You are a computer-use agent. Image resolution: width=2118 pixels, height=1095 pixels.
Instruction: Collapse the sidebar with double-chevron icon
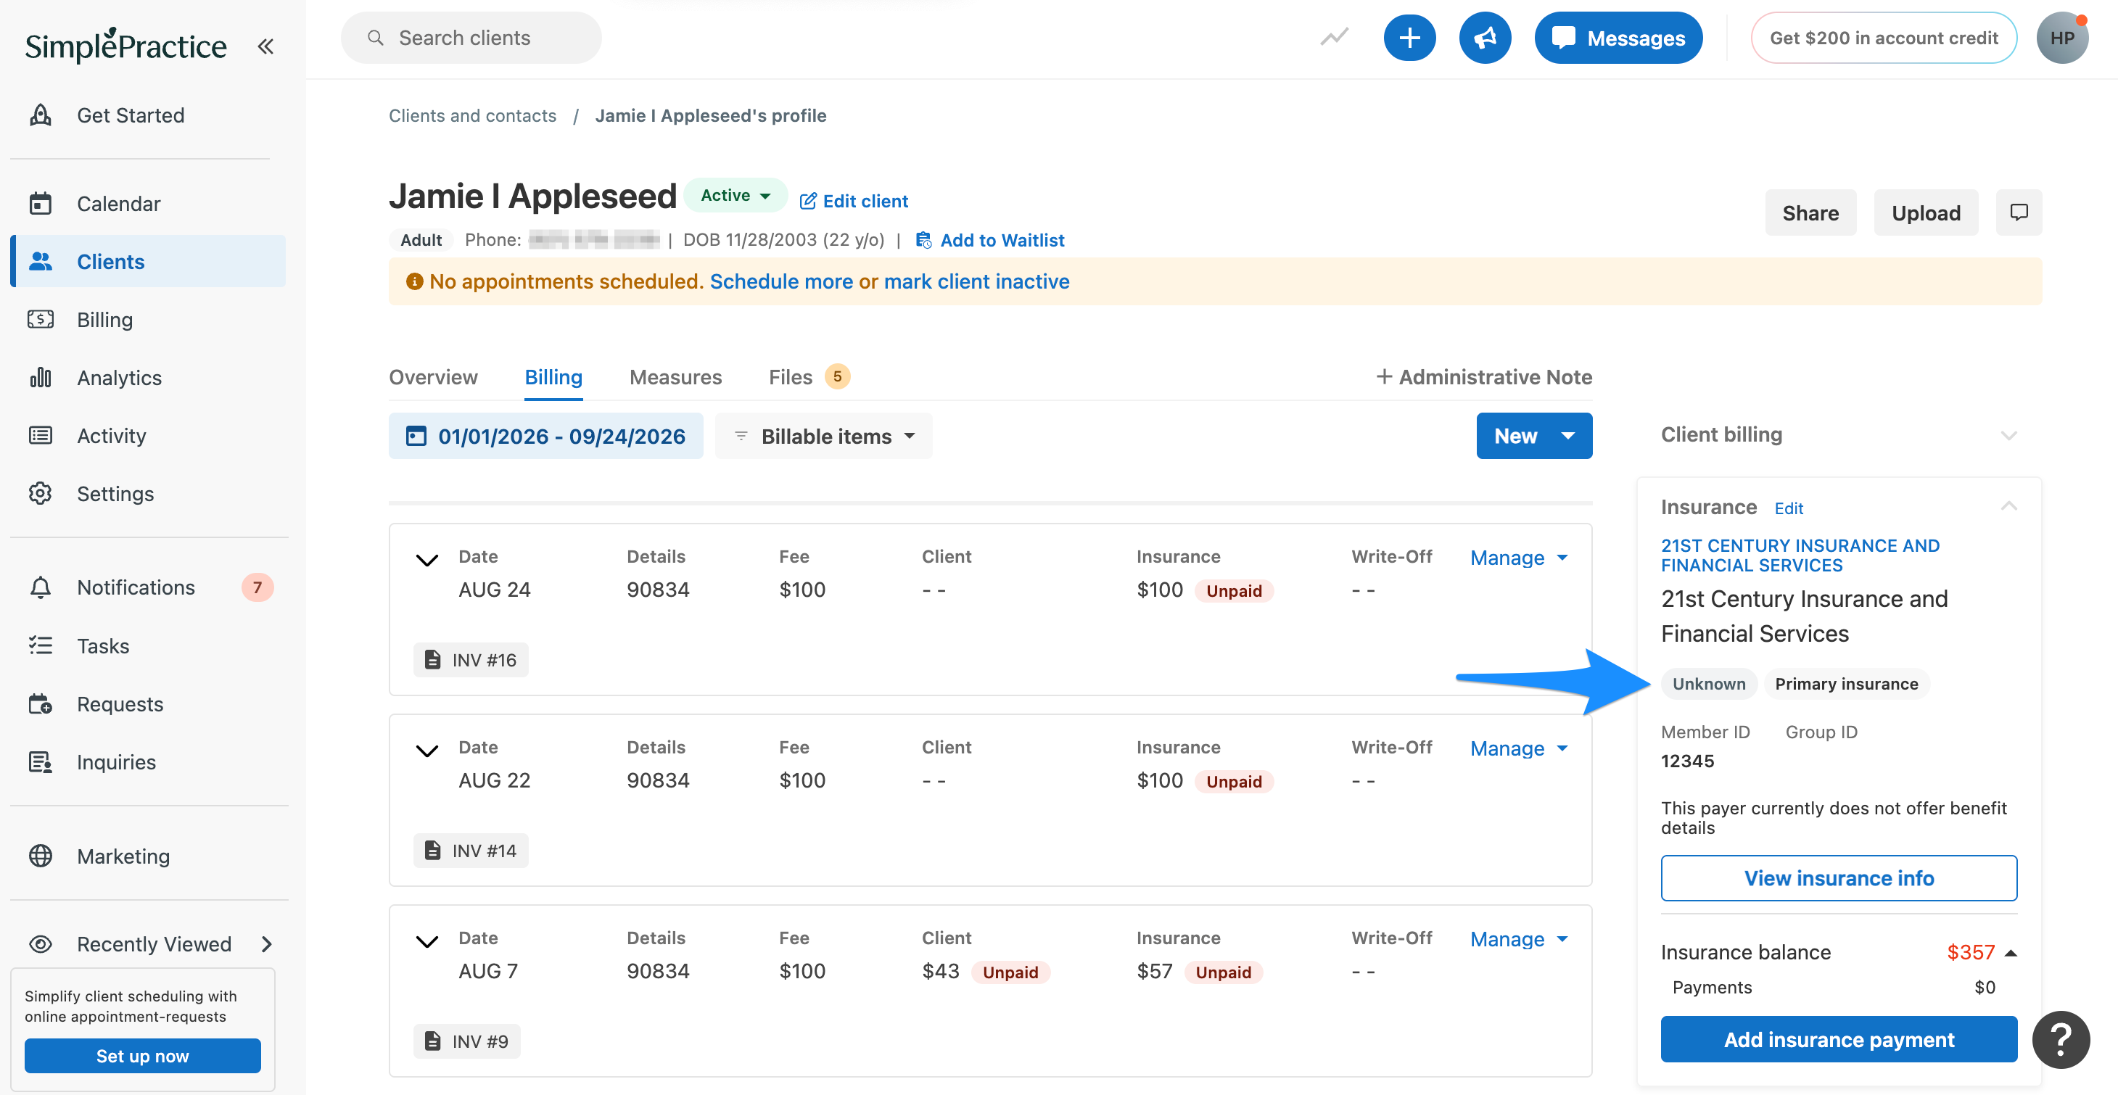click(265, 46)
